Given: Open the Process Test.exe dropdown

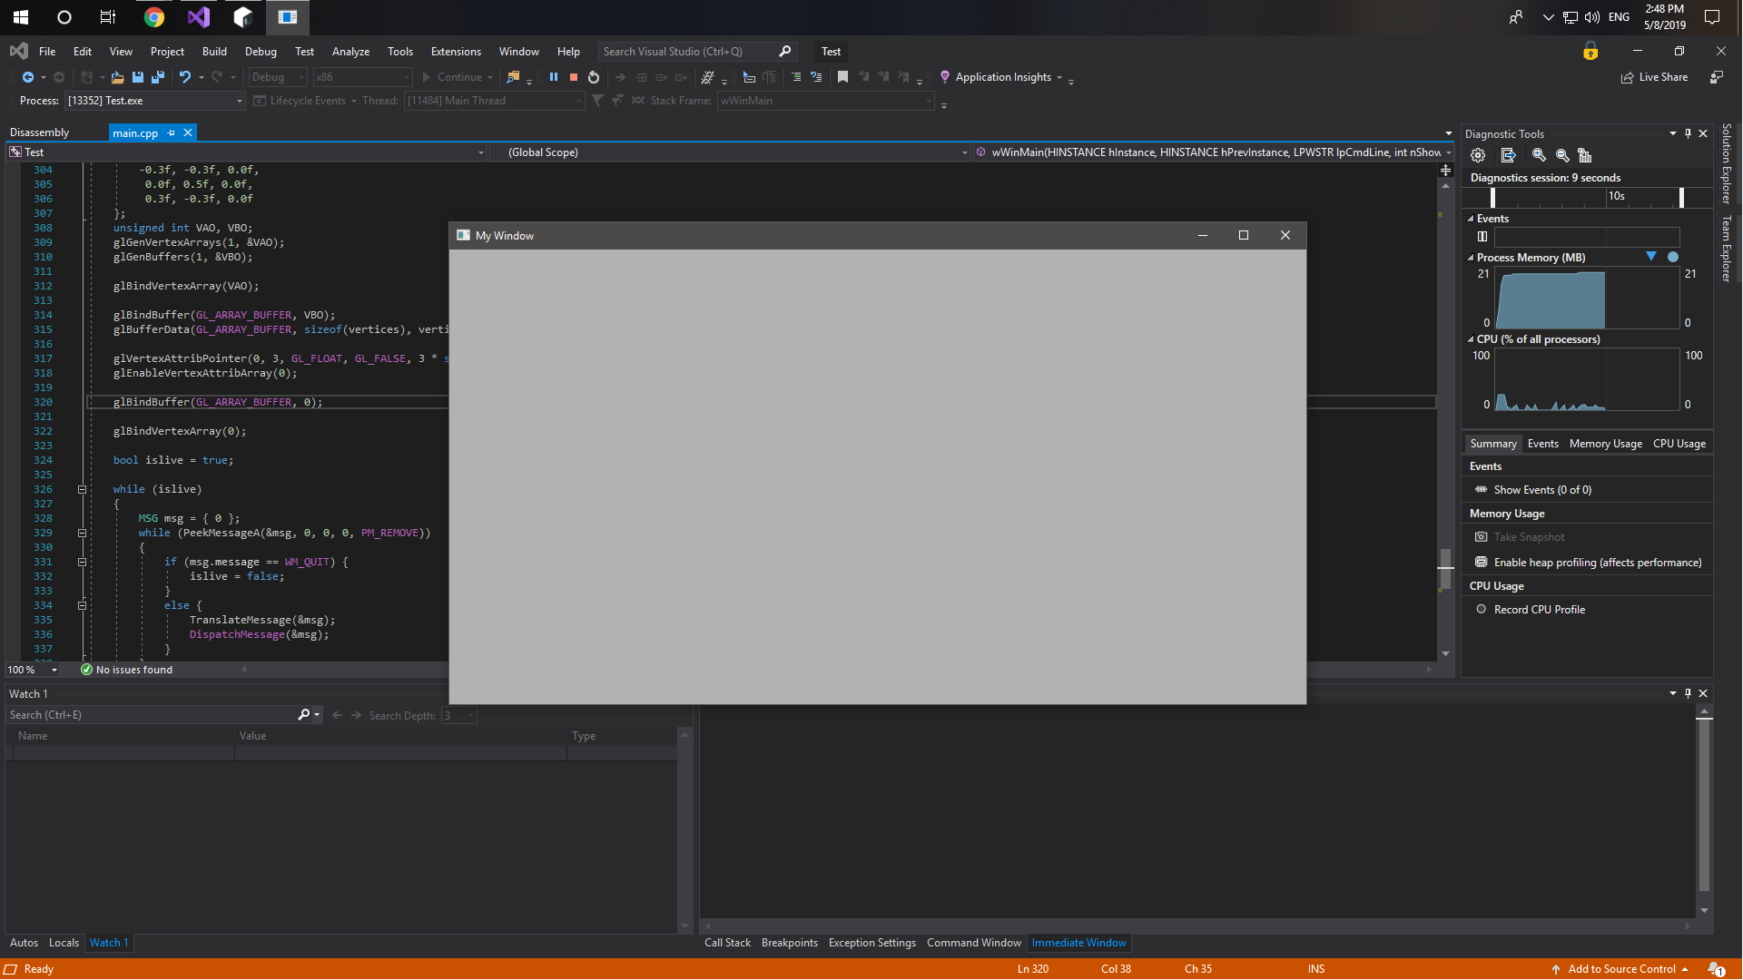Looking at the screenshot, I should (x=239, y=102).
